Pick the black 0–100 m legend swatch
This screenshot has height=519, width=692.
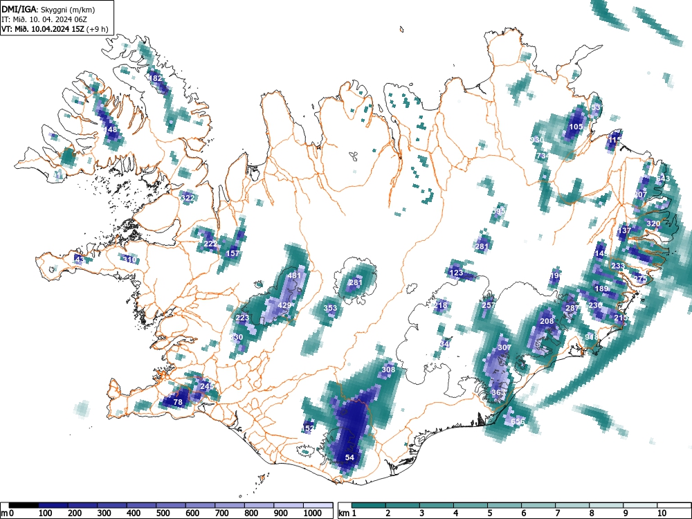pyautogui.click(x=24, y=505)
